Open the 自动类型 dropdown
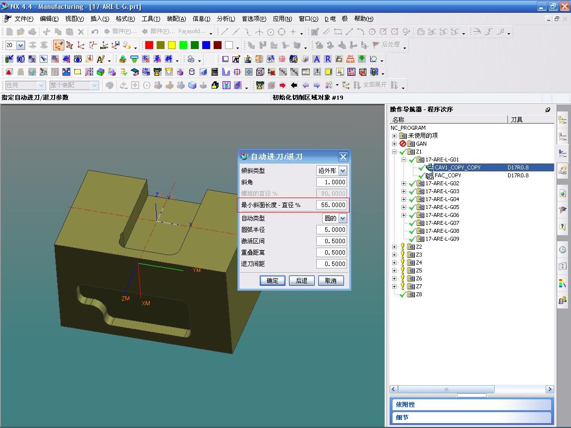This screenshot has height=428, width=571. pos(343,218)
